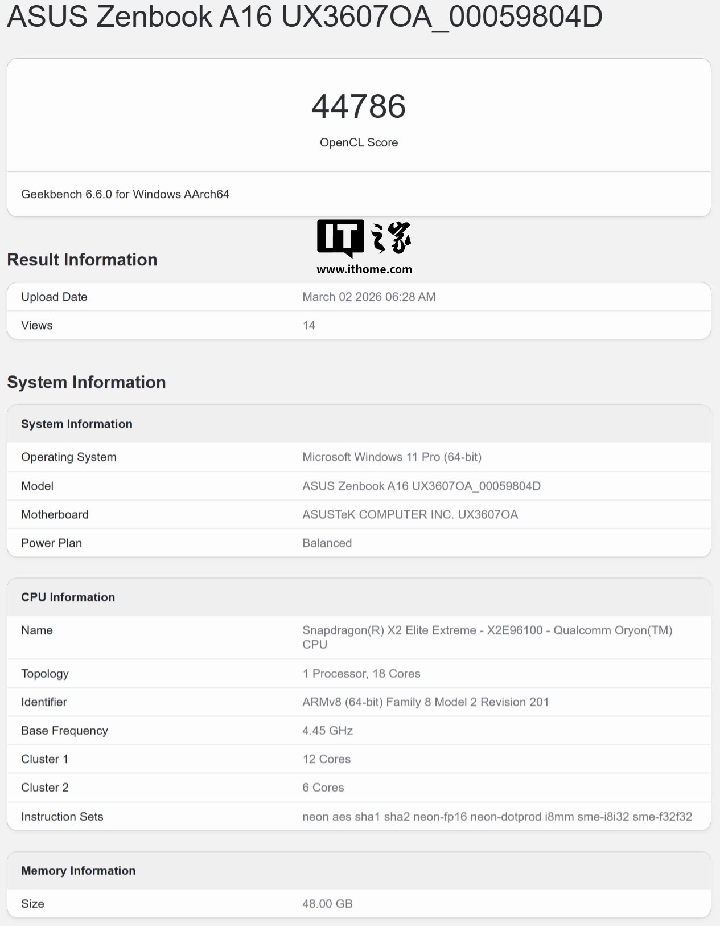Click the www.ithome.com watermark URL
The height and width of the screenshot is (926, 720).
[x=364, y=269]
